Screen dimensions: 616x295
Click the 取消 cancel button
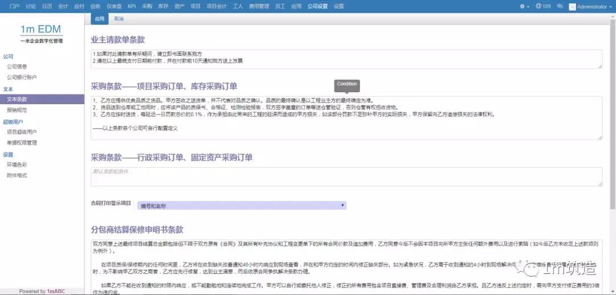119,19
